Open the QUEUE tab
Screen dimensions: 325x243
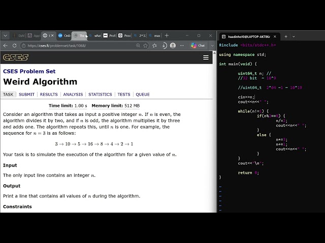(143, 95)
